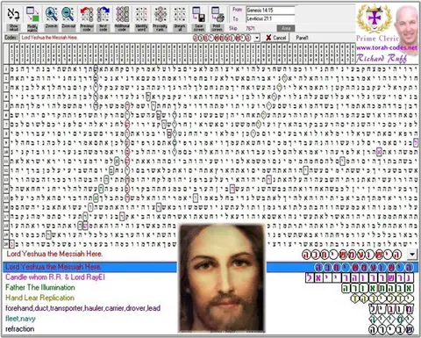Viewport: 421px width, 338px height.
Task: Click the Prime Cleric crest logo
Action: point(375,19)
